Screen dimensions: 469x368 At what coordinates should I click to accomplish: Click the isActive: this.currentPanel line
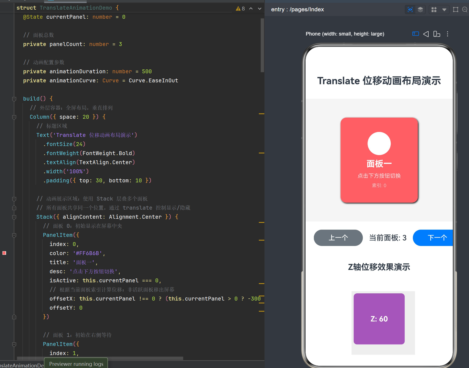(x=106, y=281)
